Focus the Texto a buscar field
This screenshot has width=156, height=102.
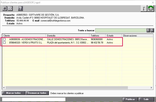click(x=121, y=30)
